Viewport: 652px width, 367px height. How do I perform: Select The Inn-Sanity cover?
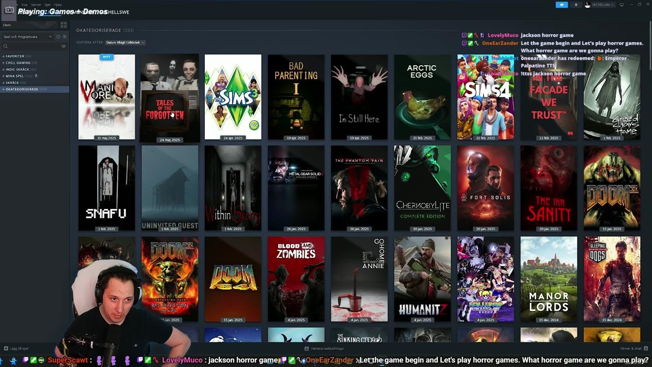[549, 188]
